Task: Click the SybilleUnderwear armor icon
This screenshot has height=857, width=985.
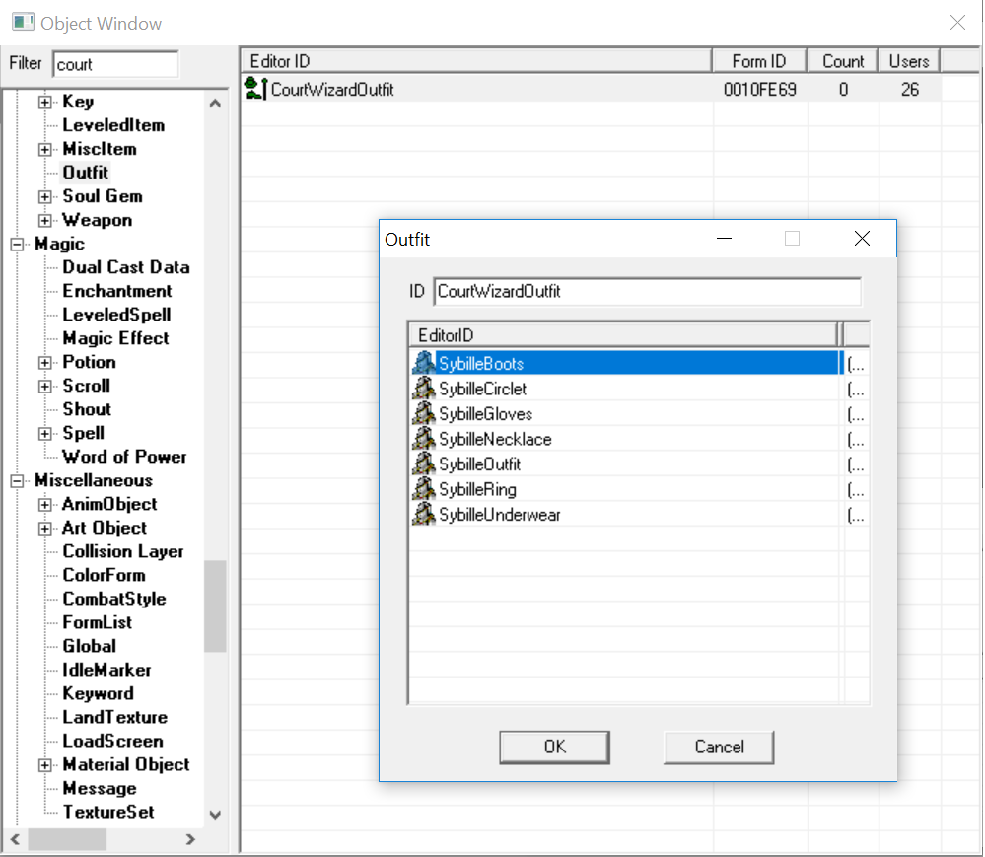Action: tap(423, 514)
